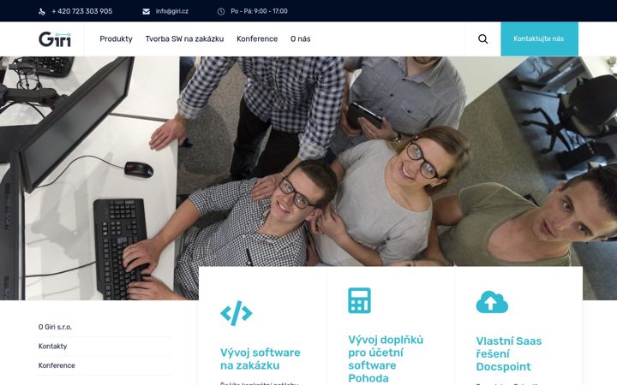Open O Giri s.r.o. sidebar link
The width and height of the screenshot is (617, 385).
[x=55, y=327]
